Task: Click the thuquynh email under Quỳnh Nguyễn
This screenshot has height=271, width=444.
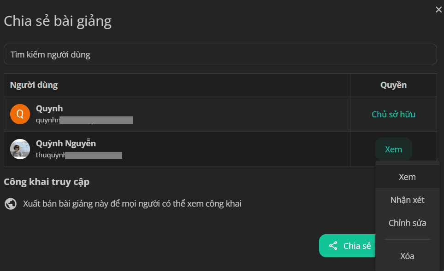Action: tap(79, 155)
